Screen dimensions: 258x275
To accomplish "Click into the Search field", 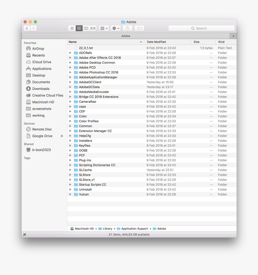I will [201, 28].
